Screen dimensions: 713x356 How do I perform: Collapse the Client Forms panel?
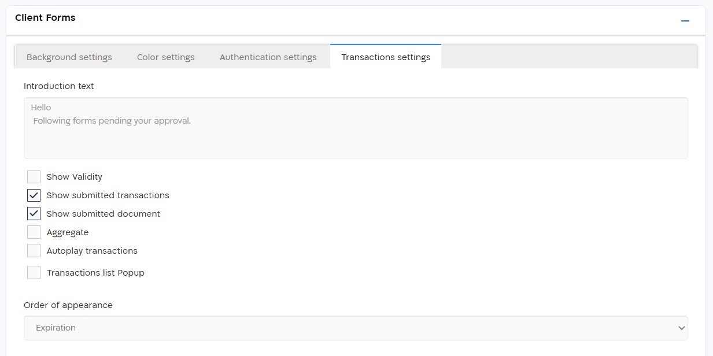(685, 21)
